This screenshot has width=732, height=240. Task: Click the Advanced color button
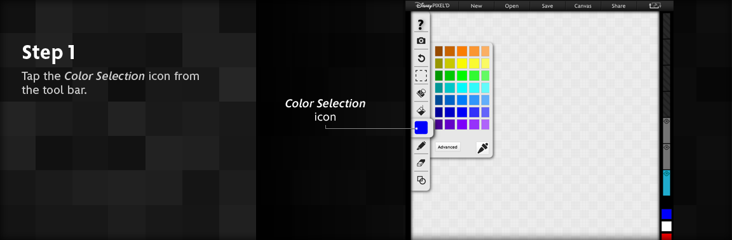point(447,147)
